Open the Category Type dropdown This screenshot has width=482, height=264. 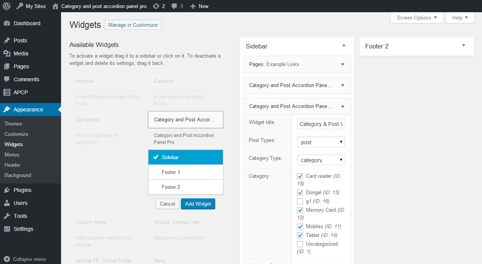tap(321, 160)
